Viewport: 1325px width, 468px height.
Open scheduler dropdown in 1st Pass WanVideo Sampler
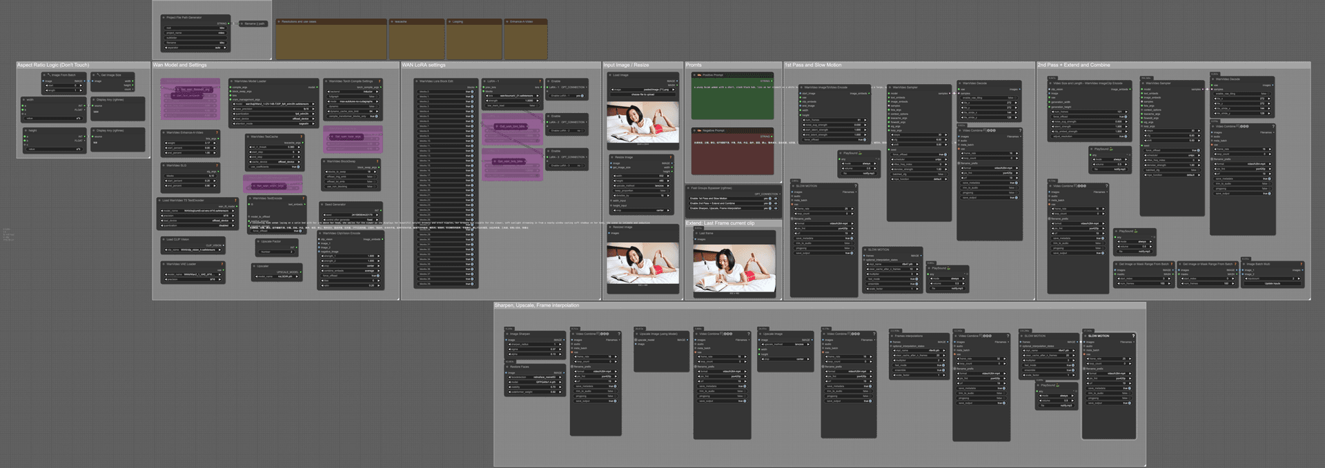coord(919,159)
